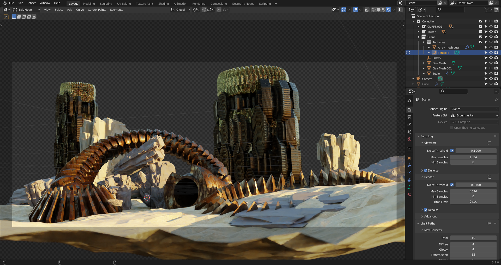Select the Suelo object in outliner
The width and height of the screenshot is (501, 265).
click(x=436, y=74)
